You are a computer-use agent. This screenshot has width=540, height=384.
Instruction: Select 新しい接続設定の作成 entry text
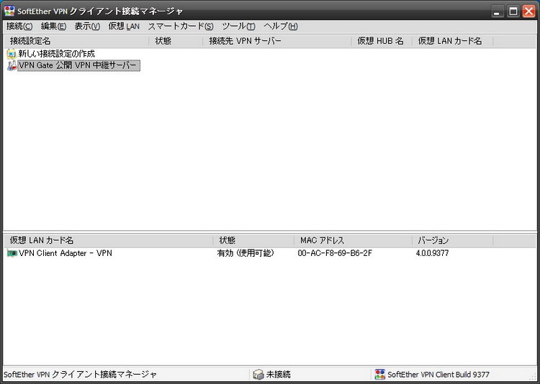click(x=56, y=54)
